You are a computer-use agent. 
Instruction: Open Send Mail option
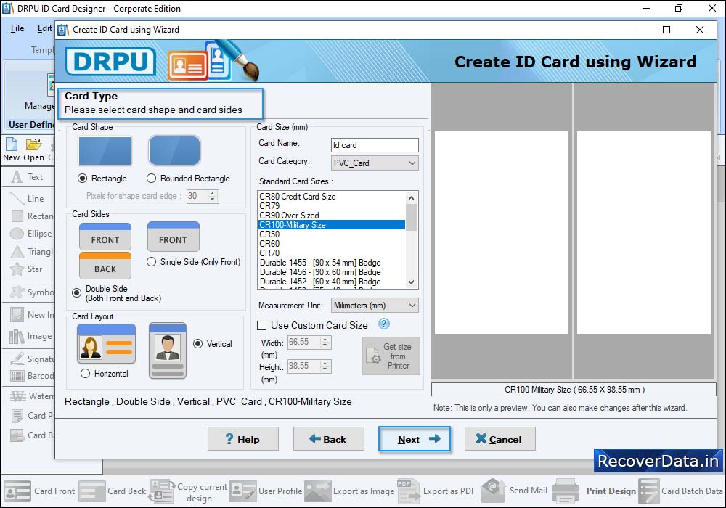tap(514, 491)
